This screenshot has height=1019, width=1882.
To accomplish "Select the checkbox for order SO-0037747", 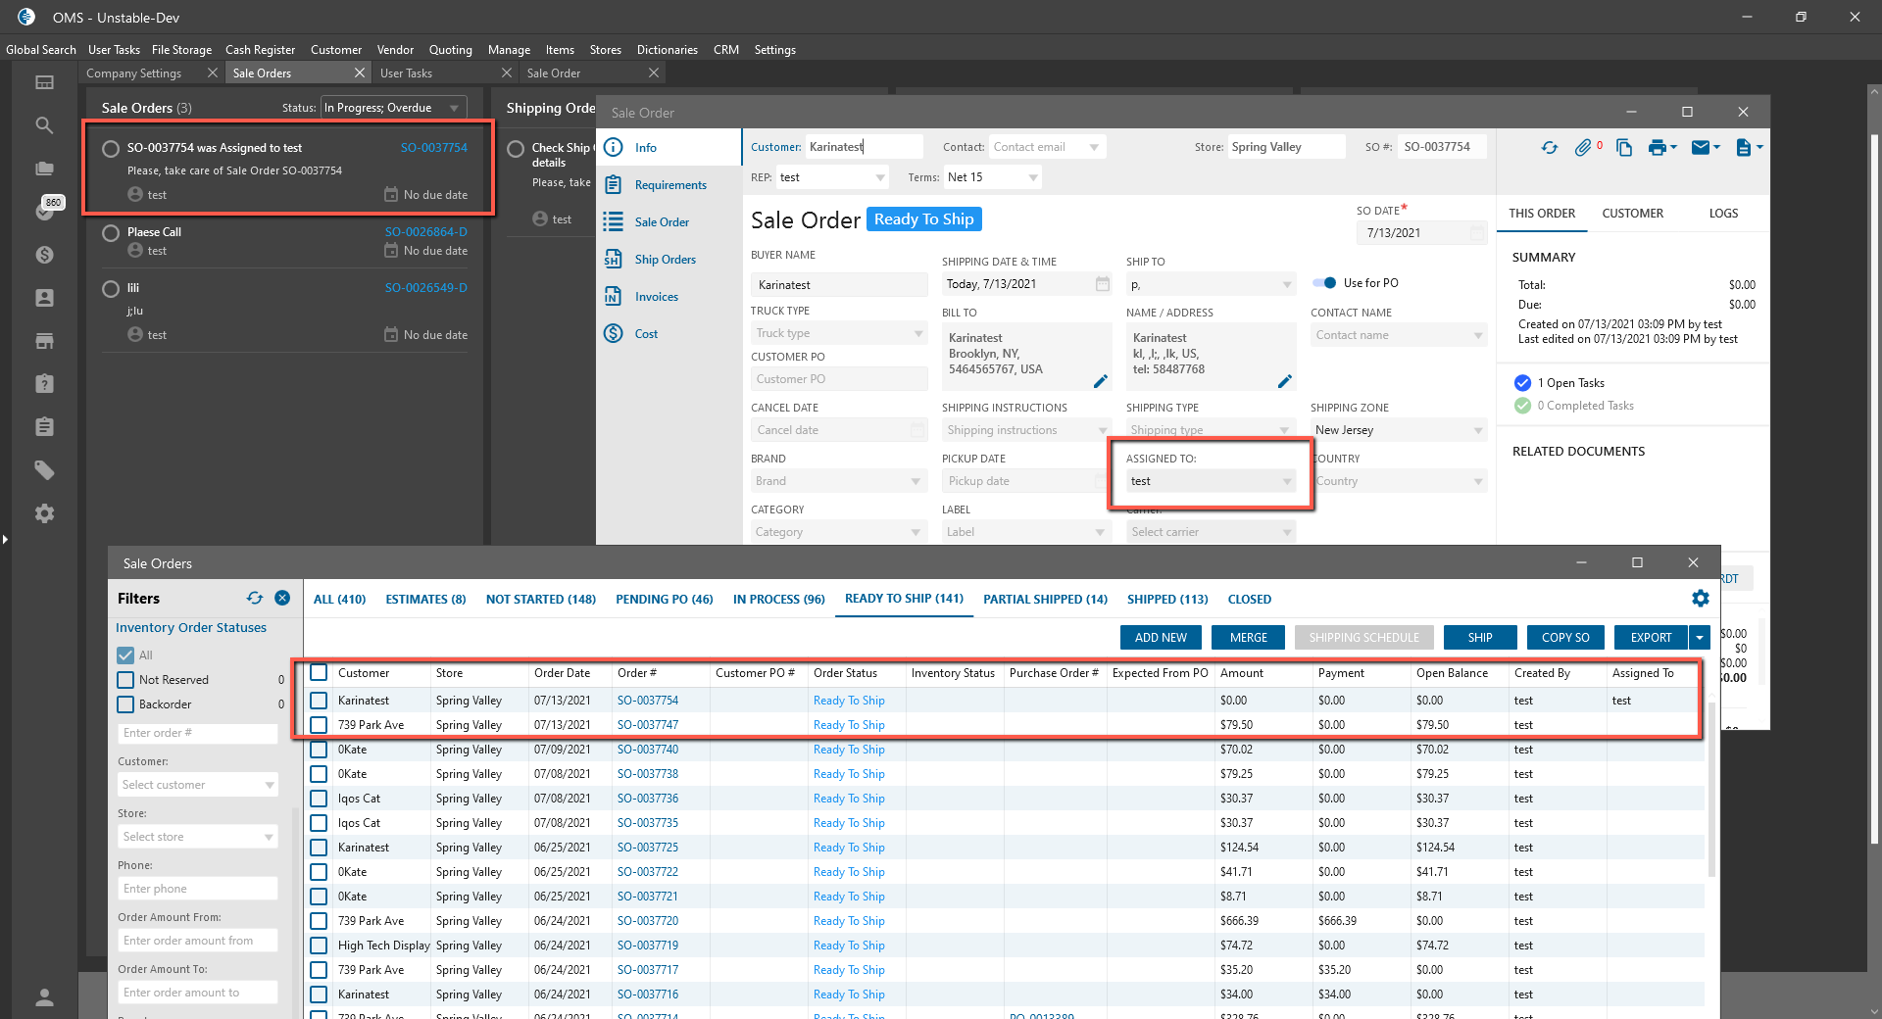I will click(x=319, y=725).
